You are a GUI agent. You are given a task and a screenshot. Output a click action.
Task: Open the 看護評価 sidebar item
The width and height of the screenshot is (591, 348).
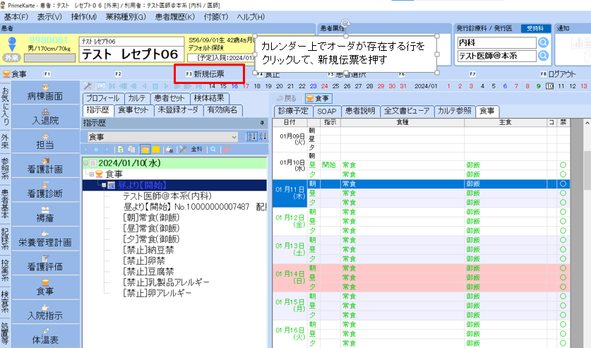pos(45,263)
